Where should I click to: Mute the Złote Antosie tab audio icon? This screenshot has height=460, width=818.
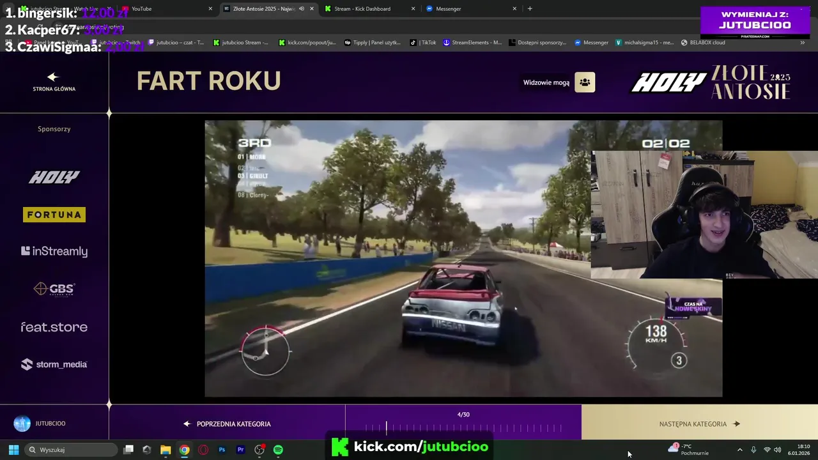[x=302, y=9]
